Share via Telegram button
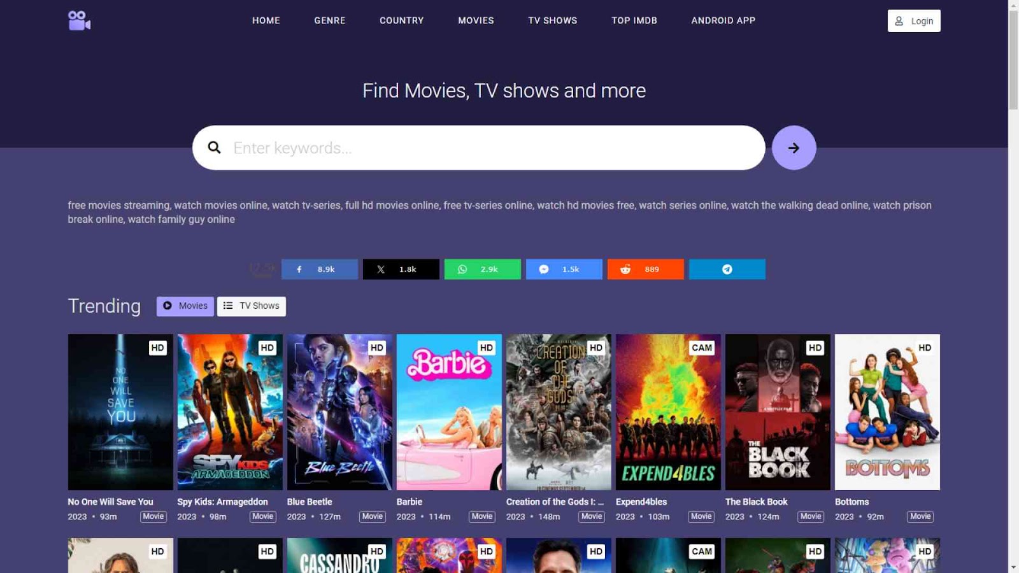 pyautogui.click(x=727, y=269)
